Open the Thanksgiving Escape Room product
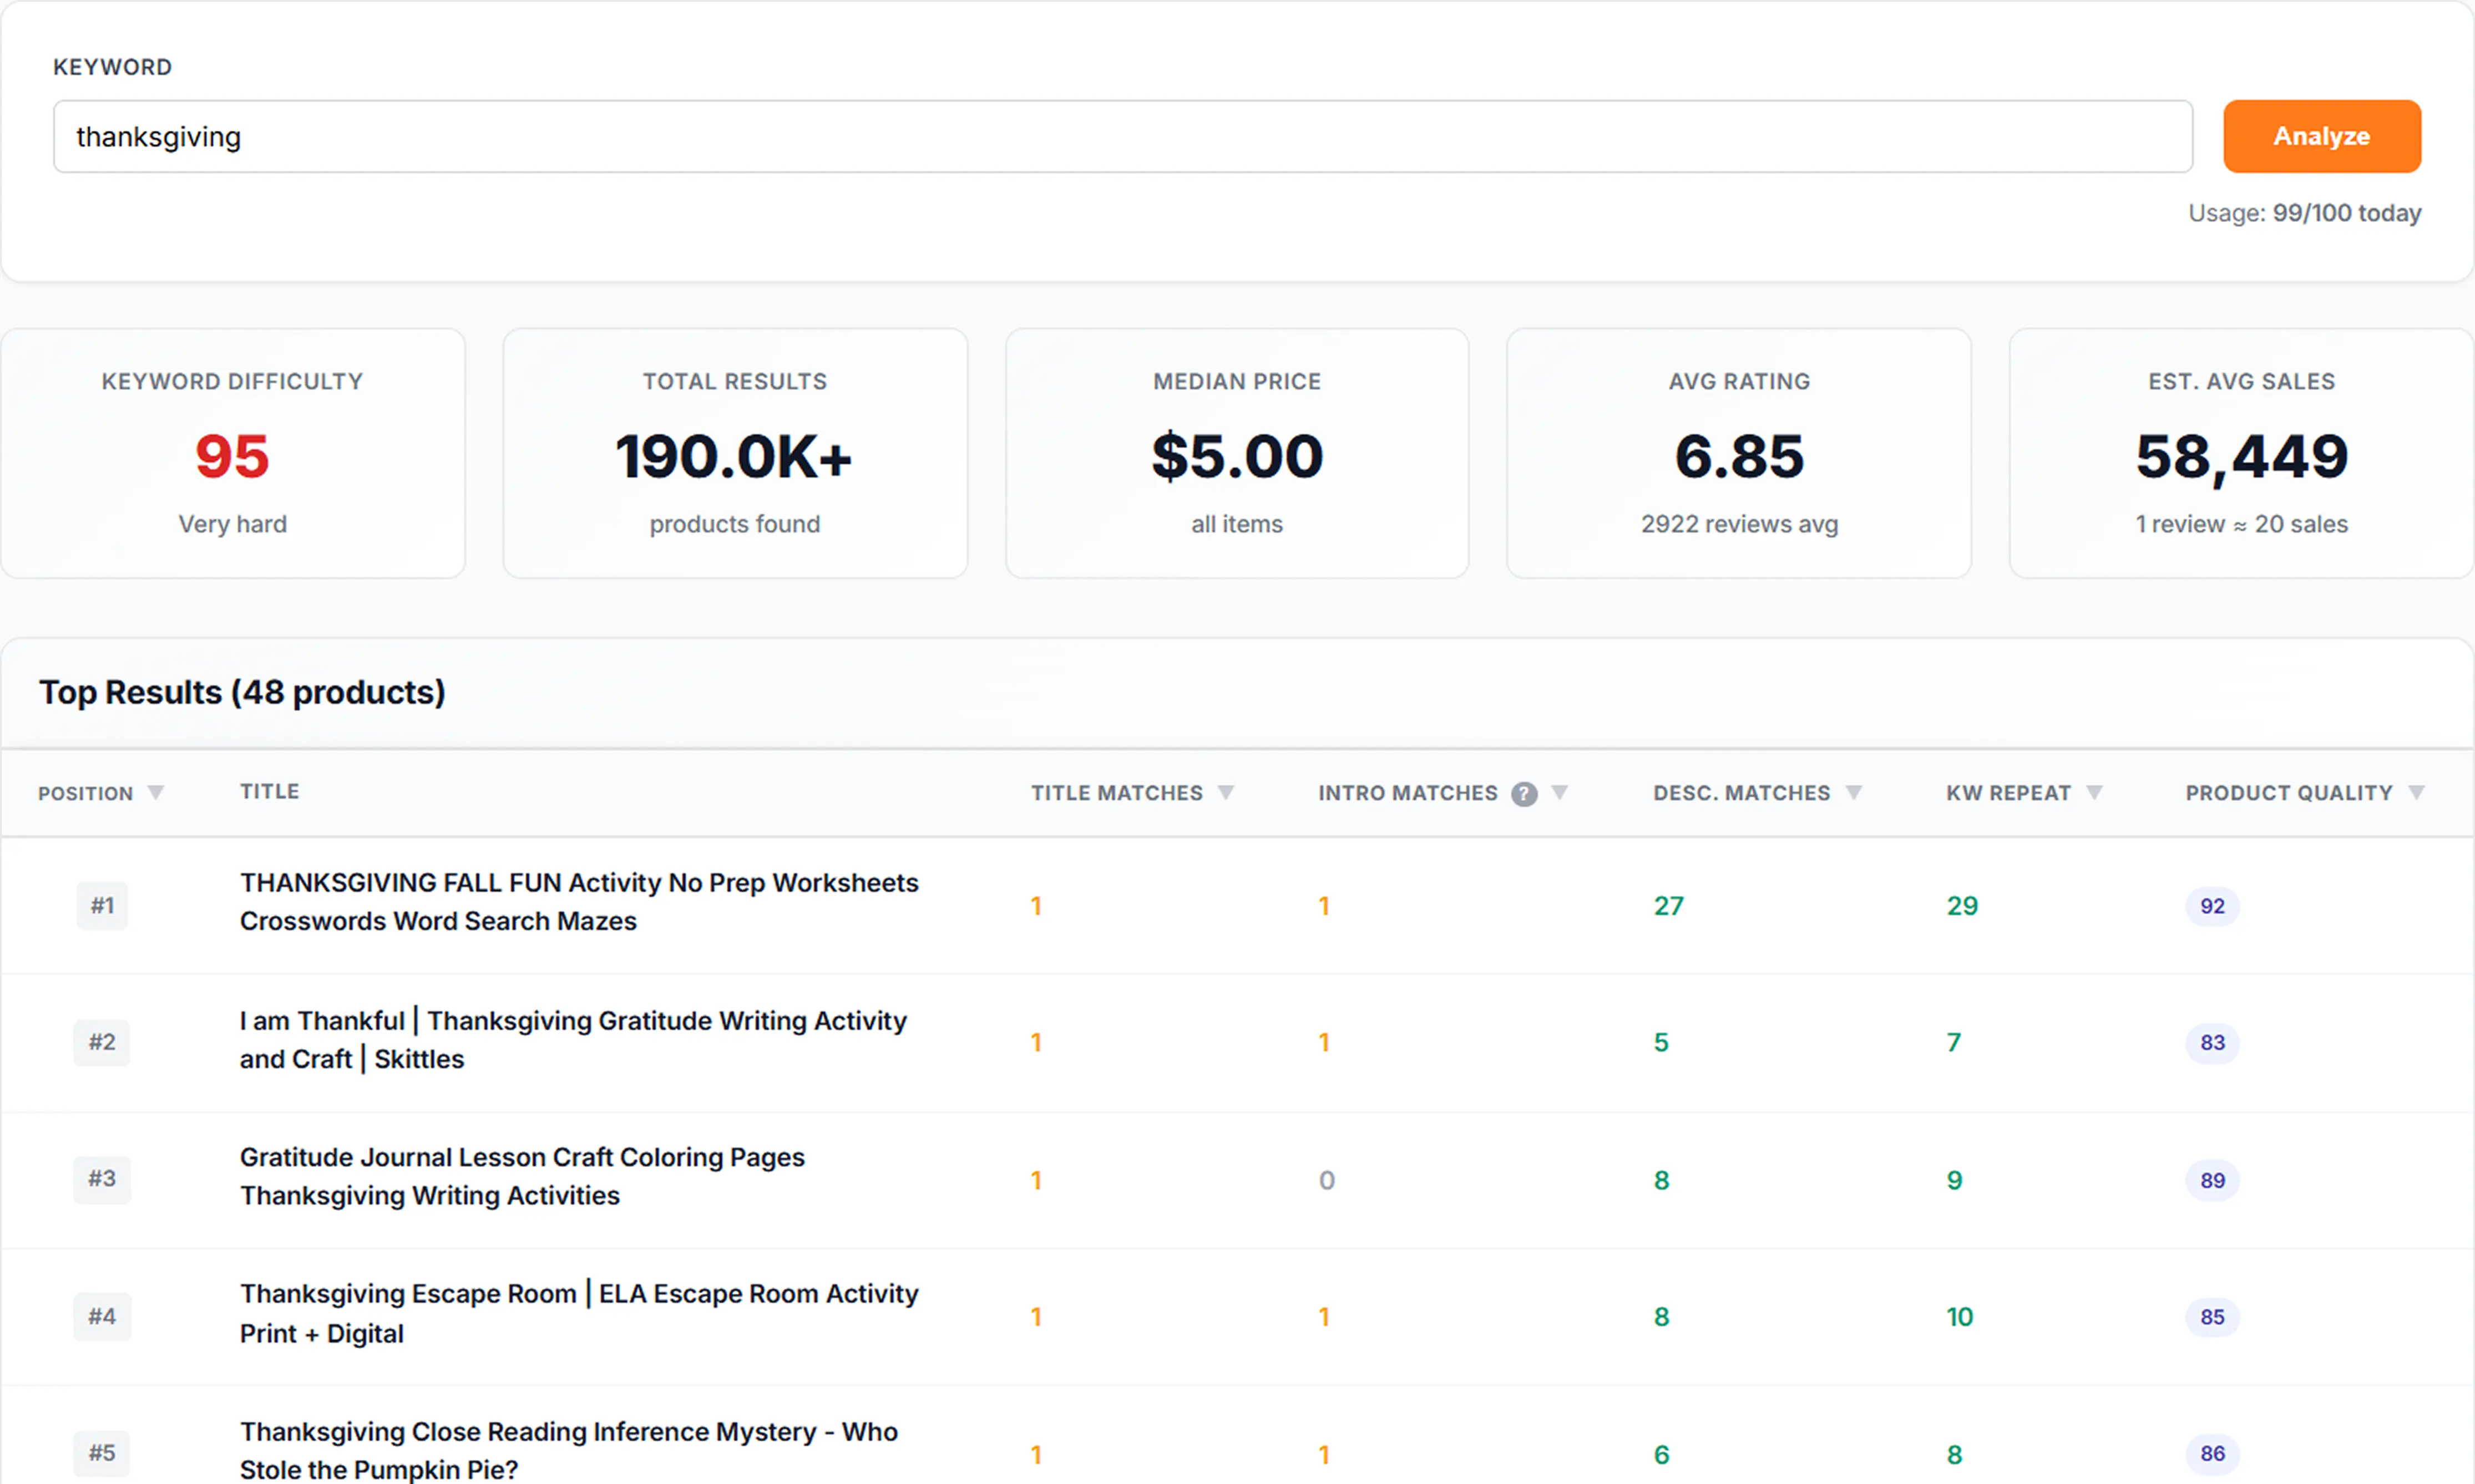2475x1484 pixels. pyautogui.click(x=577, y=1313)
